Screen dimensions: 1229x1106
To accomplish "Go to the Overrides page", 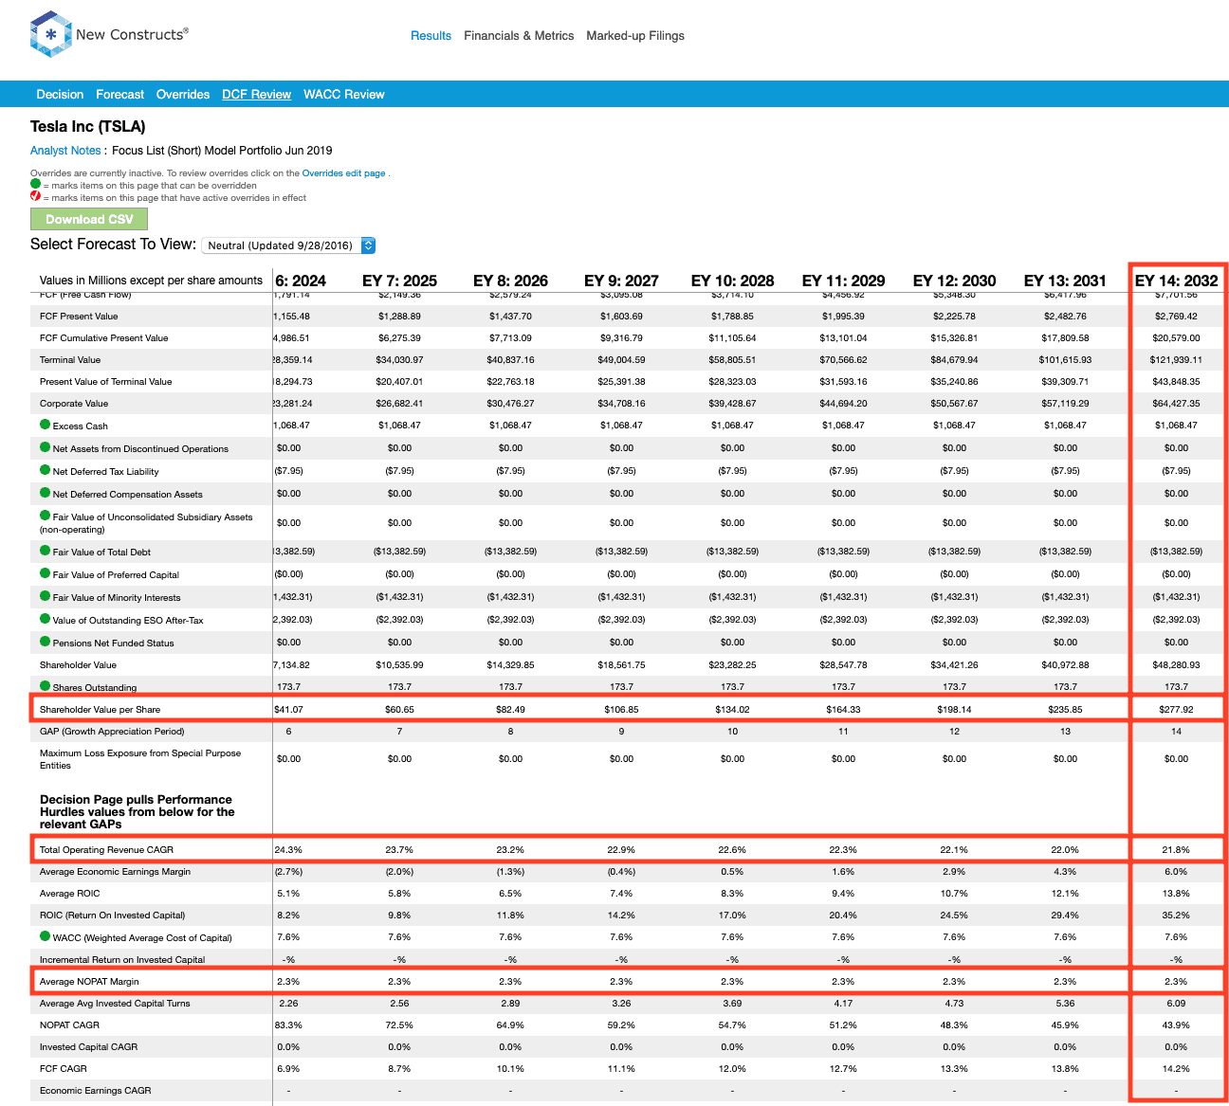I will tap(183, 95).
